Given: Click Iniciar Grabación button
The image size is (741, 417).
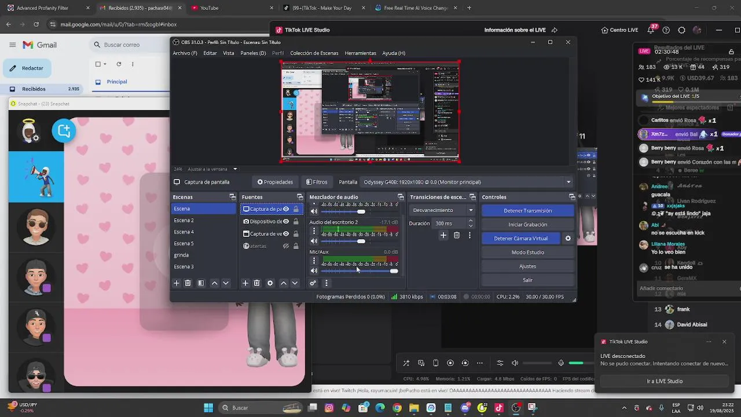Looking at the screenshot, I should 527,225.
